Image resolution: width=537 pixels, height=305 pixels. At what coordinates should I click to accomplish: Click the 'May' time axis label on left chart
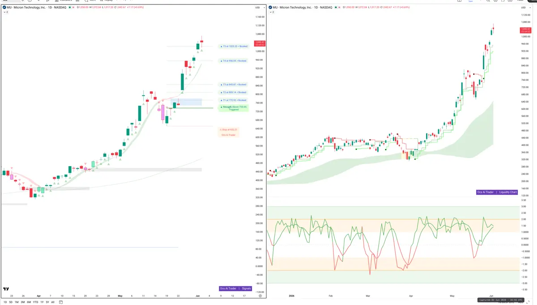[119, 296]
